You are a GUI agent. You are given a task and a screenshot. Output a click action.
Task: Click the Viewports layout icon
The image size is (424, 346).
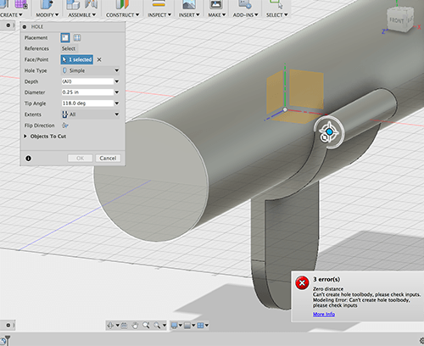coord(200,326)
